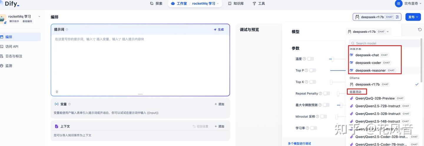Screen dimensions: 424x146
Task: Toggle the Top P switch
Action: click(x=312, y=70)
